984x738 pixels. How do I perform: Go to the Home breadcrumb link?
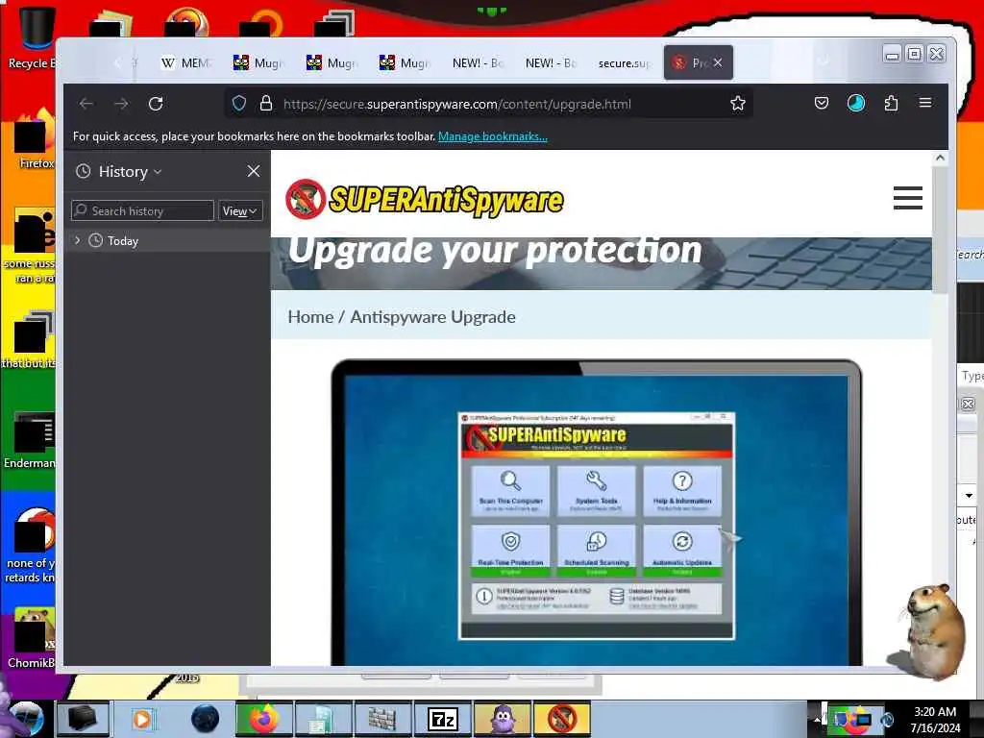click(x=310, y=317)
